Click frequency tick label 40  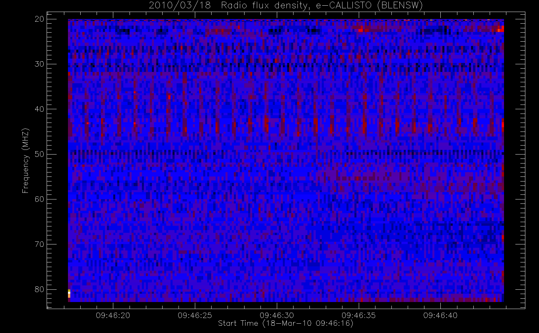tap(39, 109)
